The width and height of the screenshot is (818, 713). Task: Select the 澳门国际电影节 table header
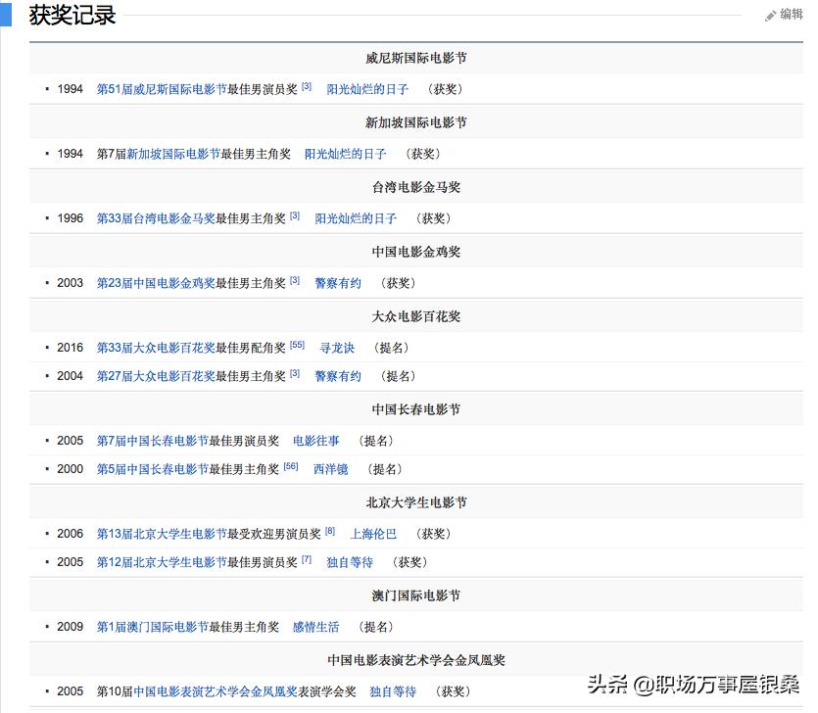(415, 595)
